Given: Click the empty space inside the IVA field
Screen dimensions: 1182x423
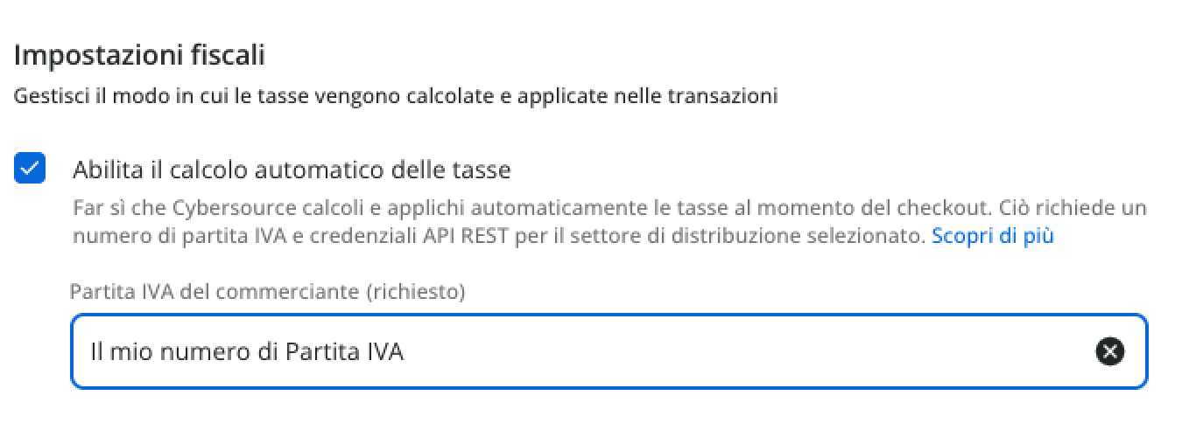Looking at the screenshot, I should [744, 352].
